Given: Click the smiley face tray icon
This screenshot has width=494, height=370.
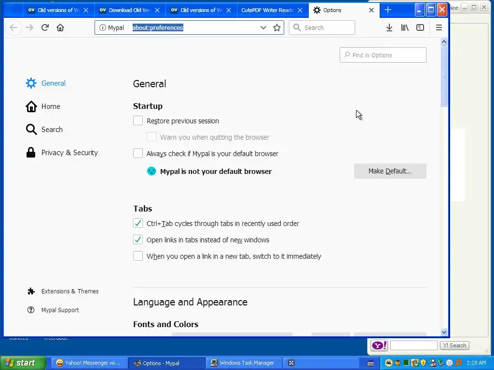Looking at the screenshot, I should [450, 363].
